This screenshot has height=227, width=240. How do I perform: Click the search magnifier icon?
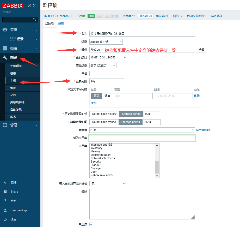(34, 20)
